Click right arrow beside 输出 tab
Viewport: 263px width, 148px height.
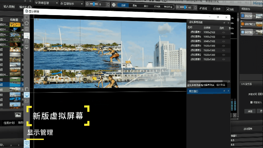pos(31,7)
